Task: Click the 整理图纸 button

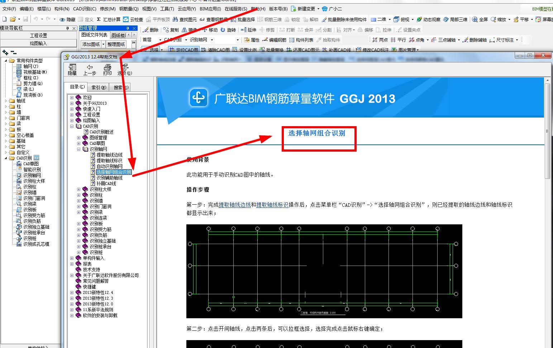Action: [116, 44]
